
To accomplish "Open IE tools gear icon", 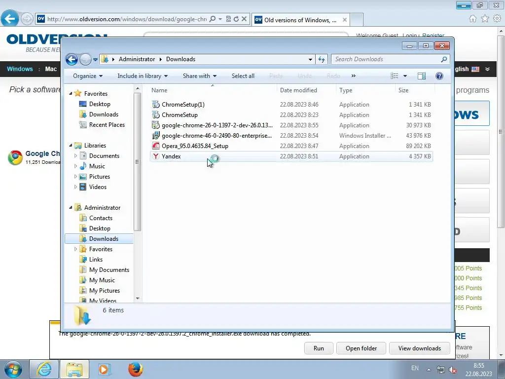I will [497, 19].
